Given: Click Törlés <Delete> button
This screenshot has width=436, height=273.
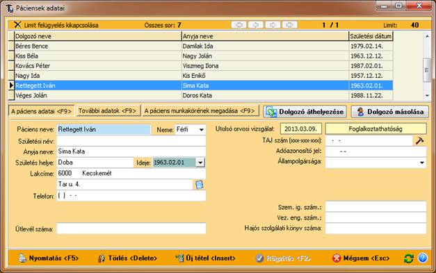Looking at the screenshot, I should click(x=127, y=258).
